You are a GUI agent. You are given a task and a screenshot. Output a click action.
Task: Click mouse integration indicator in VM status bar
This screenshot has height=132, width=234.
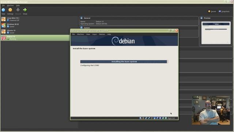pos(163,118)
